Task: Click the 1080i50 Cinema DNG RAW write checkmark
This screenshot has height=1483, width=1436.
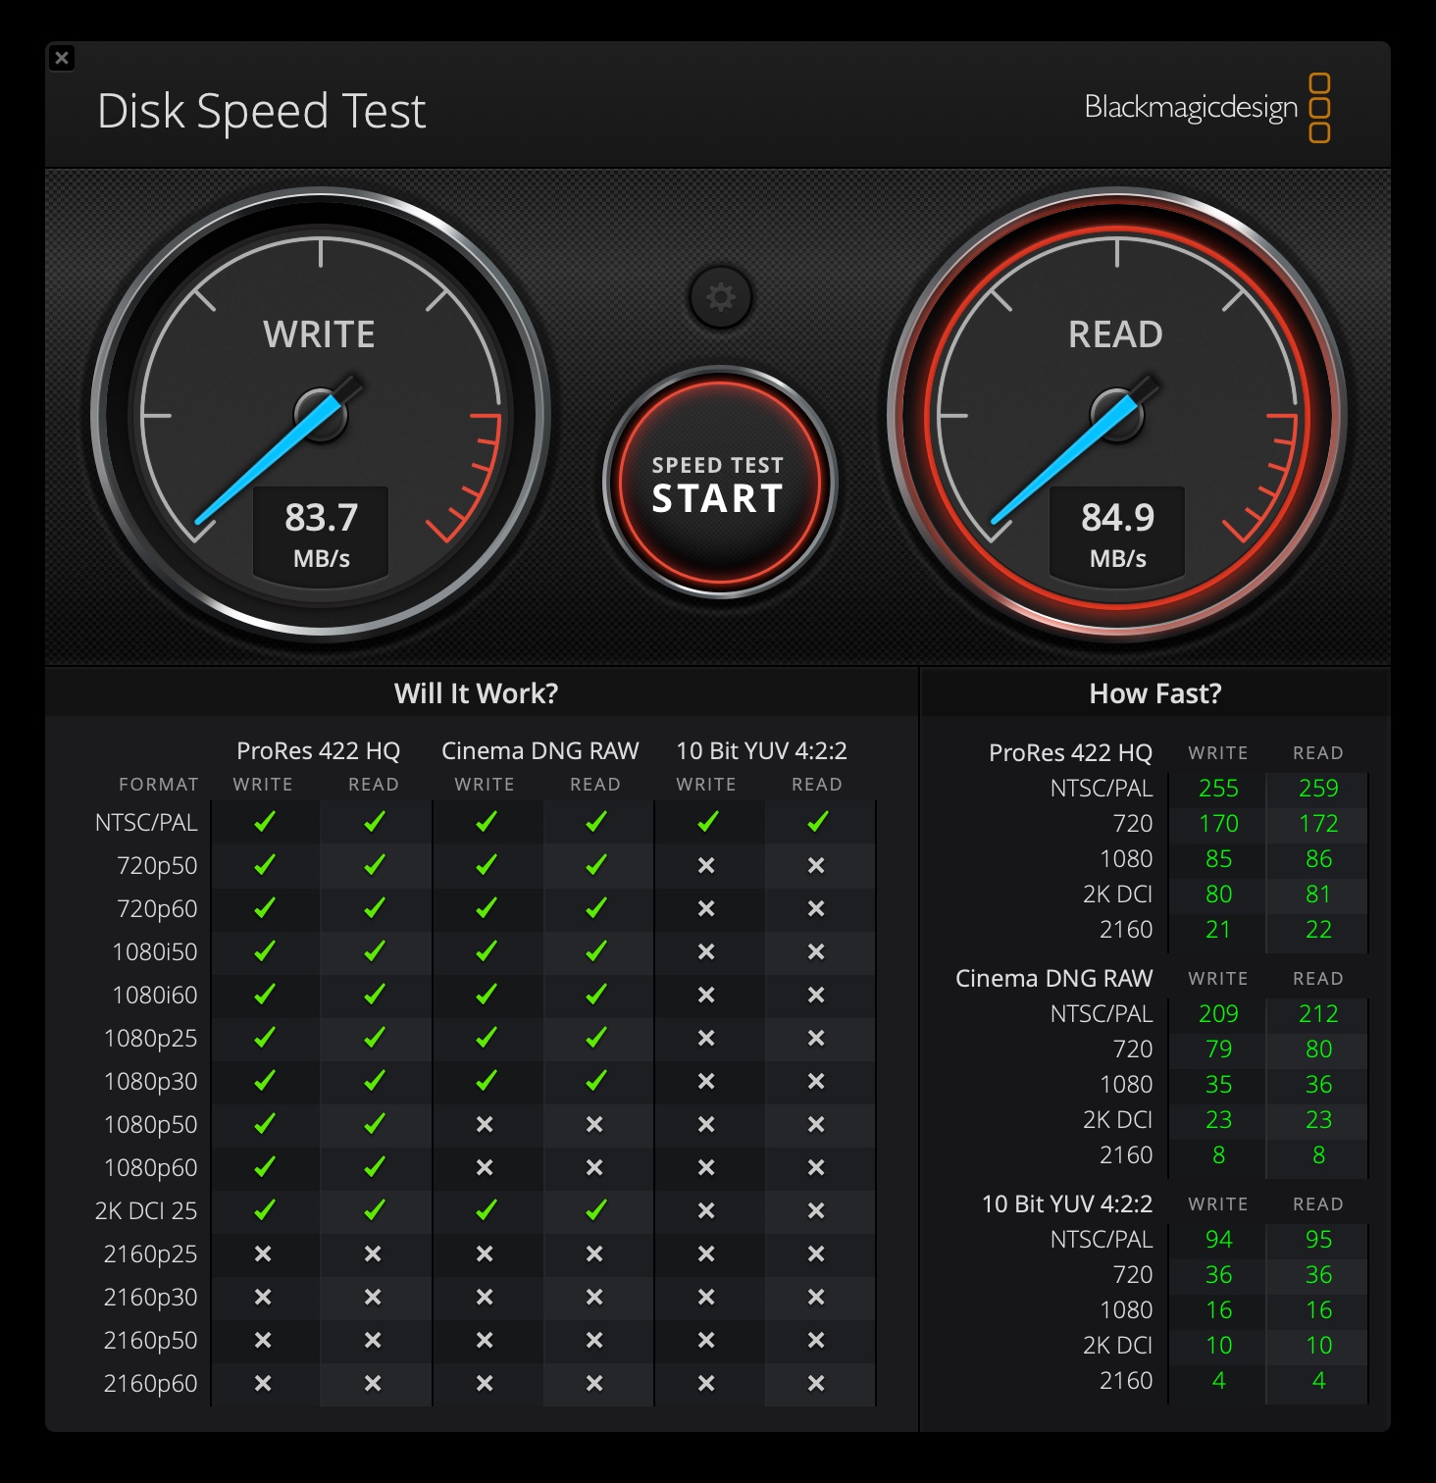Action: [486, 951]
